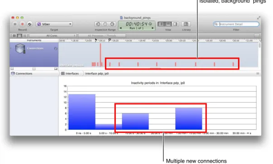Open the filter search magnifier dropdown
Screen dimensions: 273x164
point(216,24)
